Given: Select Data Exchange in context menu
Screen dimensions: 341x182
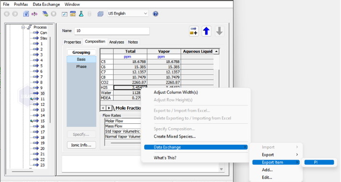Looking at the screenshot, I should tap(196, 147).
